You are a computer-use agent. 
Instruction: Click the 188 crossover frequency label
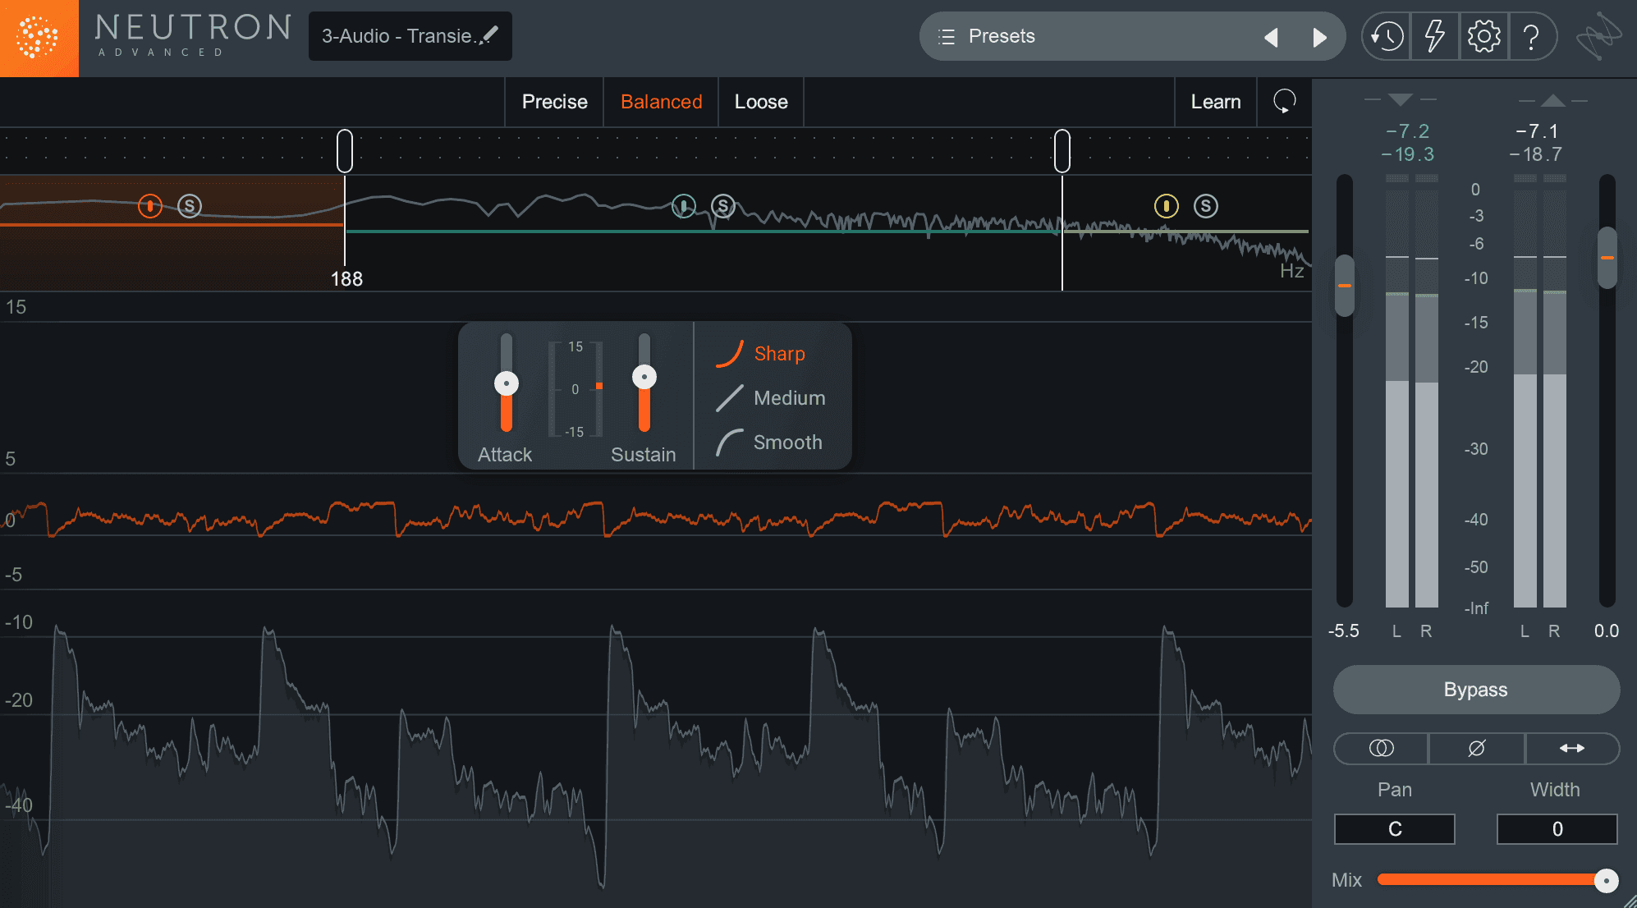[346, 279]
